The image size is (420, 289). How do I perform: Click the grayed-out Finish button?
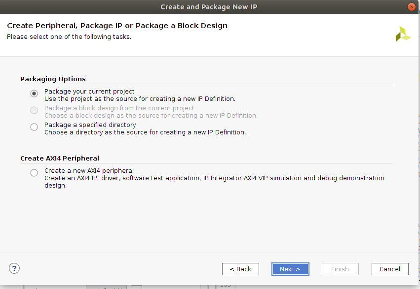[x=340, y=269]
